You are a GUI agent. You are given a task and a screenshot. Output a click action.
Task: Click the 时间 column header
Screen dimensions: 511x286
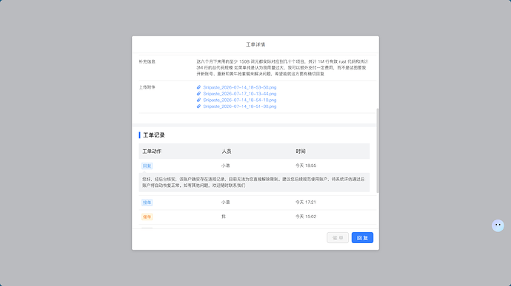[301, 151]
